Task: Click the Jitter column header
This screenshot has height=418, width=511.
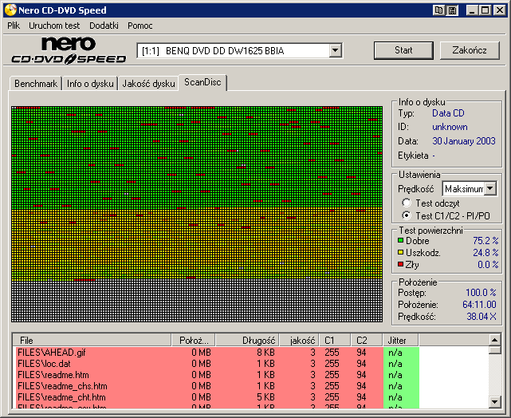Action: 400,340
